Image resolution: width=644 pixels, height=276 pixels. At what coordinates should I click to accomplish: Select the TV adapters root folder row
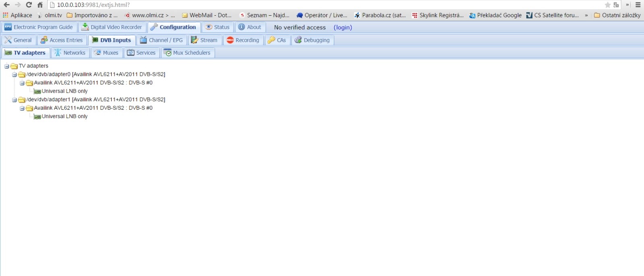[33, 66]
